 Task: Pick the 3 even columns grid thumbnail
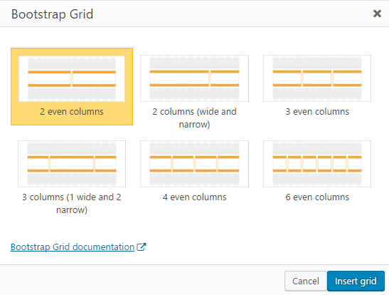click(317, 78)
